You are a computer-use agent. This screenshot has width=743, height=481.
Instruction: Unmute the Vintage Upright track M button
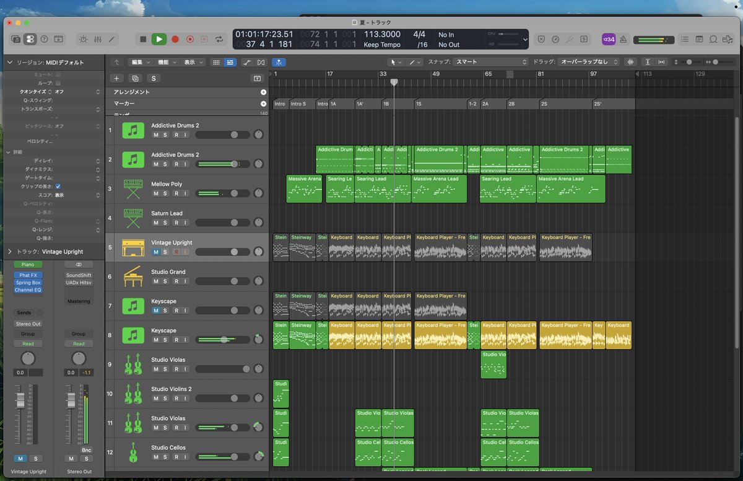tap(156, 252)
